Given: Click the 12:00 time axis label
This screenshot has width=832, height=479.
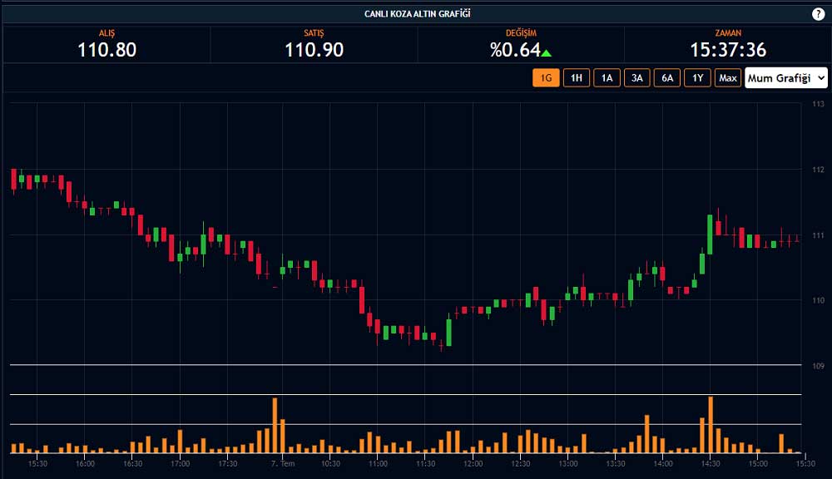Looking at the screenshot, I should tap(473, 464).
